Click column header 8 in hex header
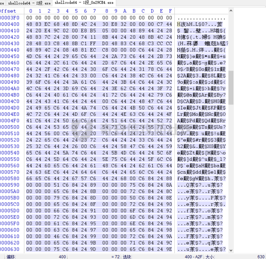This screenshot has height=259, width=266. pyautogui.click(x=106, y=11)
